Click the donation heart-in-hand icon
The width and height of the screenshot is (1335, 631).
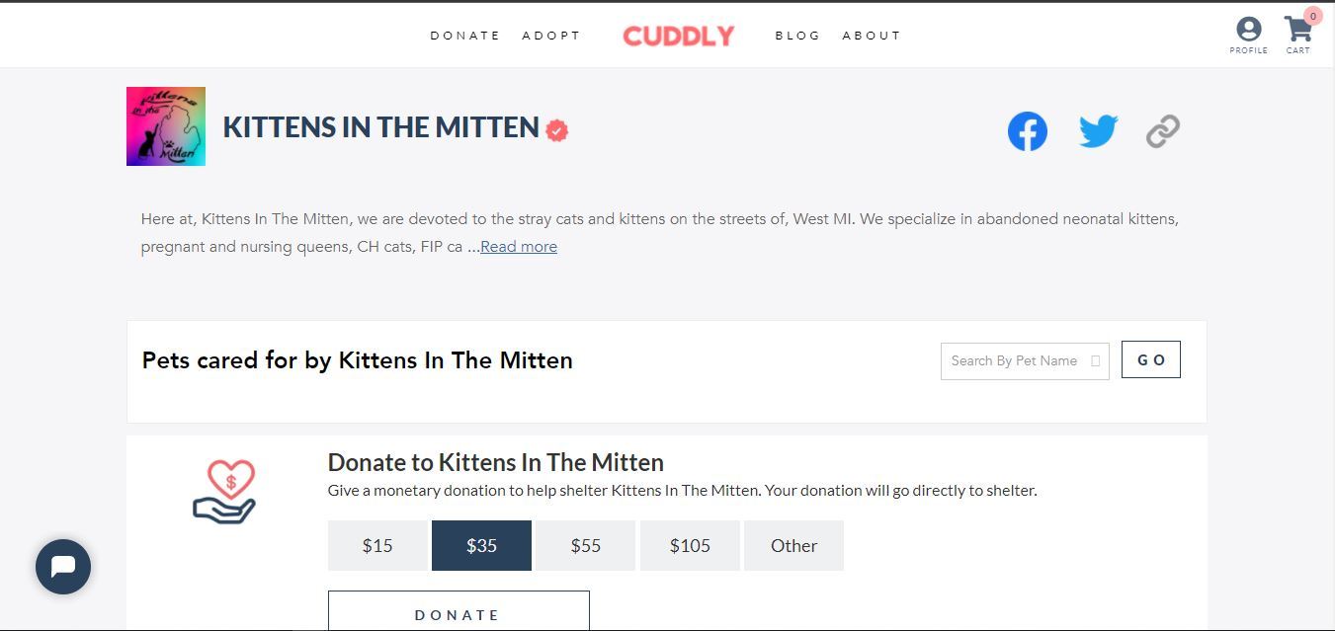(224, 491)
